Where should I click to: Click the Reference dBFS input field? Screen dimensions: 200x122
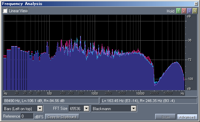point(27,116)
